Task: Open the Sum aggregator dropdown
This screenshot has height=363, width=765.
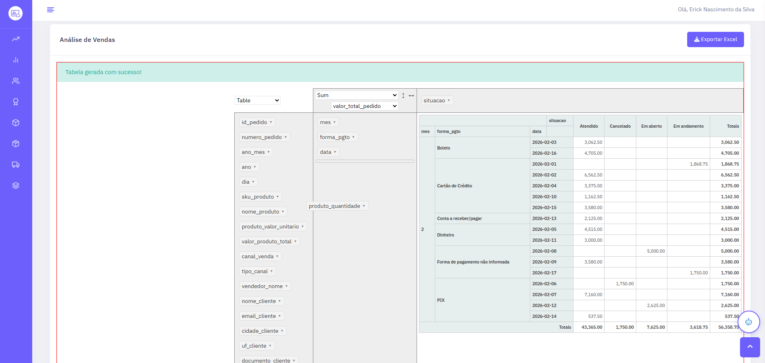Action: click(x=356, y=95)
